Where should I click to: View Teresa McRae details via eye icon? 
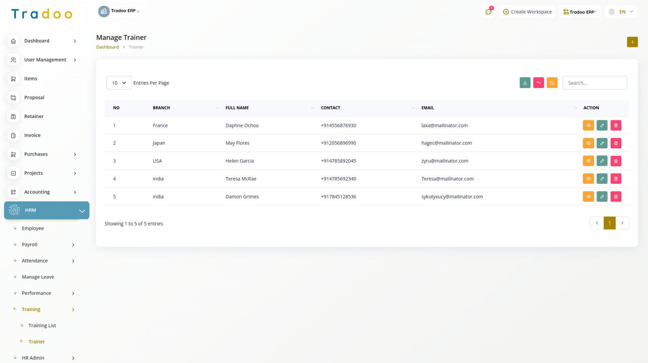click(x=588, y=179)
